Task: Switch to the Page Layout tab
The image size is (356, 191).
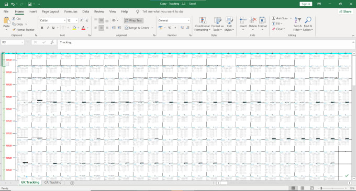Action: tap(50, 11)
